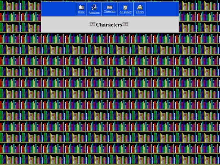This screenshot has width=220, height=165.
Task: Visit the Art gallery link
Action: [125, 12]
